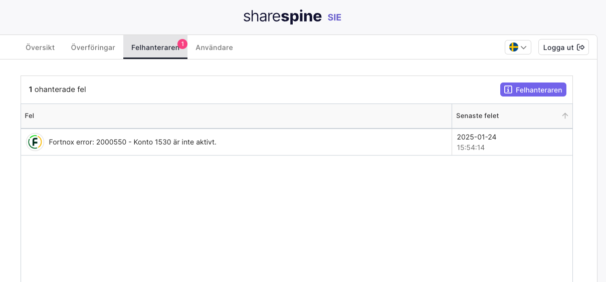This screenshot has height=282, width=606.
Task: Click the date 2025-01-24 cell
Action: click(477, 137)
